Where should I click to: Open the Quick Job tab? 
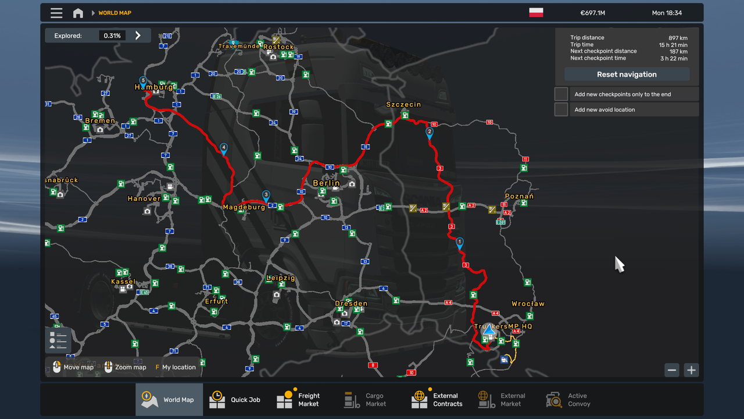[x=236, y=400]
